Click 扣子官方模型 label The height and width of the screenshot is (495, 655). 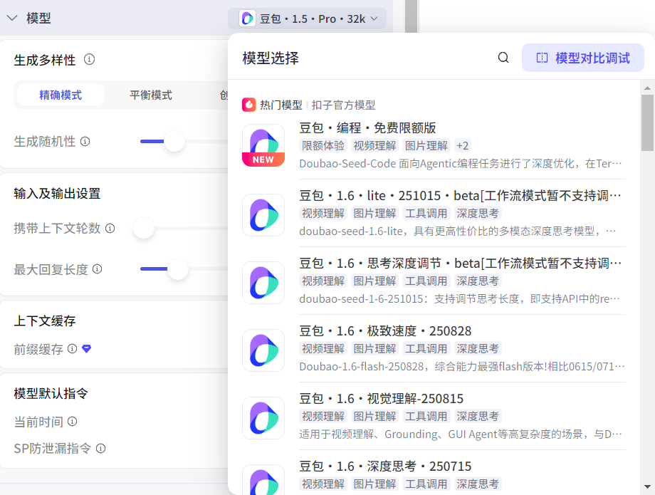[x=343, y=105]
